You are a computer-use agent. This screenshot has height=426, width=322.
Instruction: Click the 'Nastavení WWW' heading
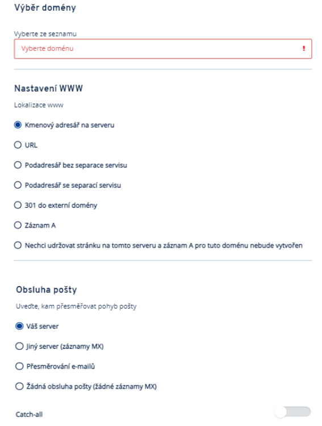point(49,89)
